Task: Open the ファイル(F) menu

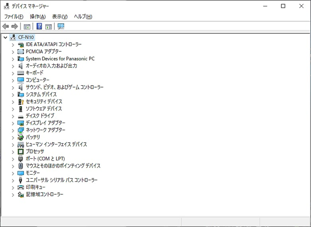Action: 14,16
